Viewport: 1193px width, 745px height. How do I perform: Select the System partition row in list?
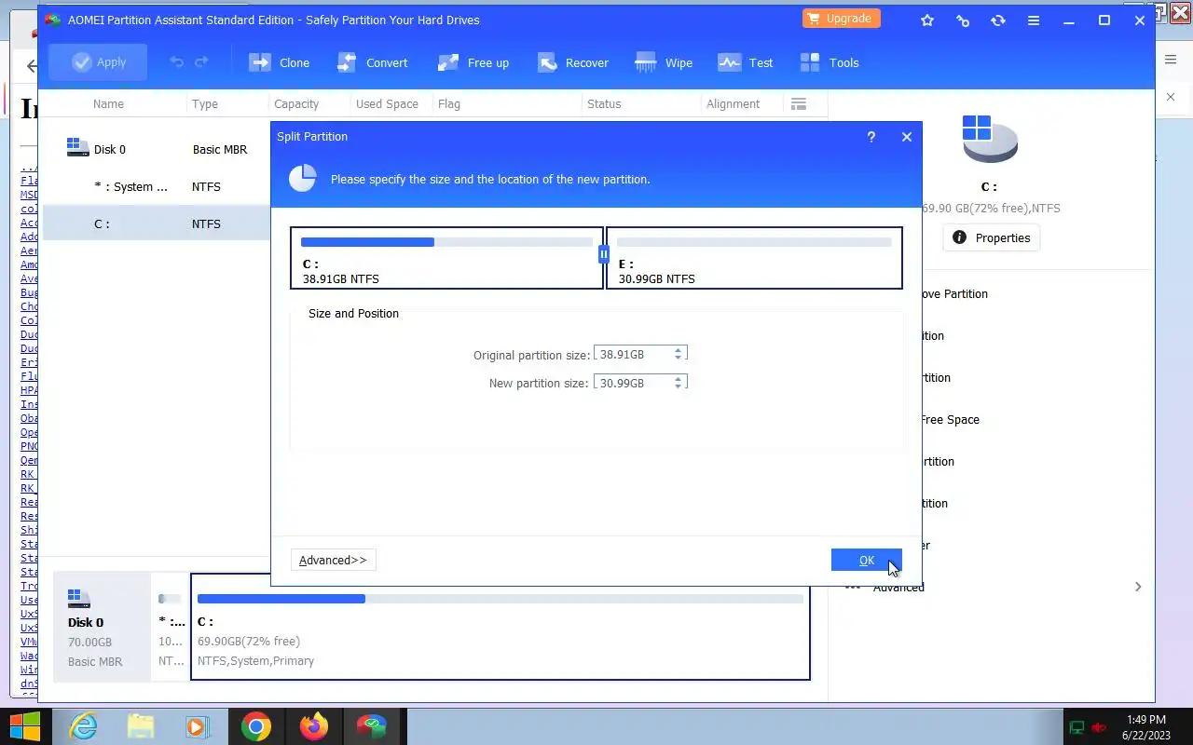[157, 186]
